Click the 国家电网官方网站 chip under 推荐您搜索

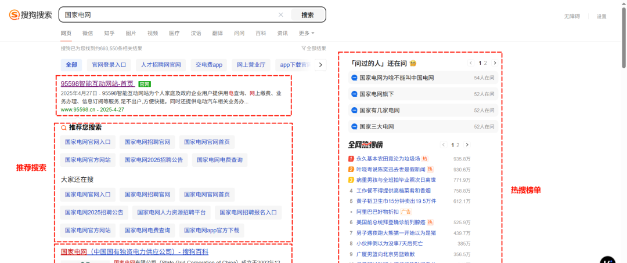coord(88,160)
